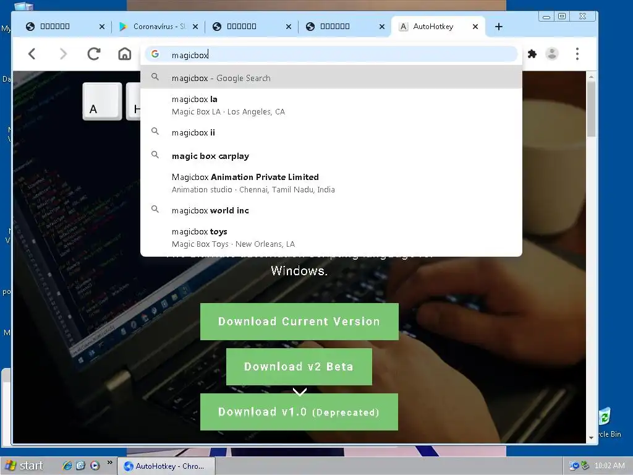
Task: Close the Coronavirus tab
Action: pos(195,27)
